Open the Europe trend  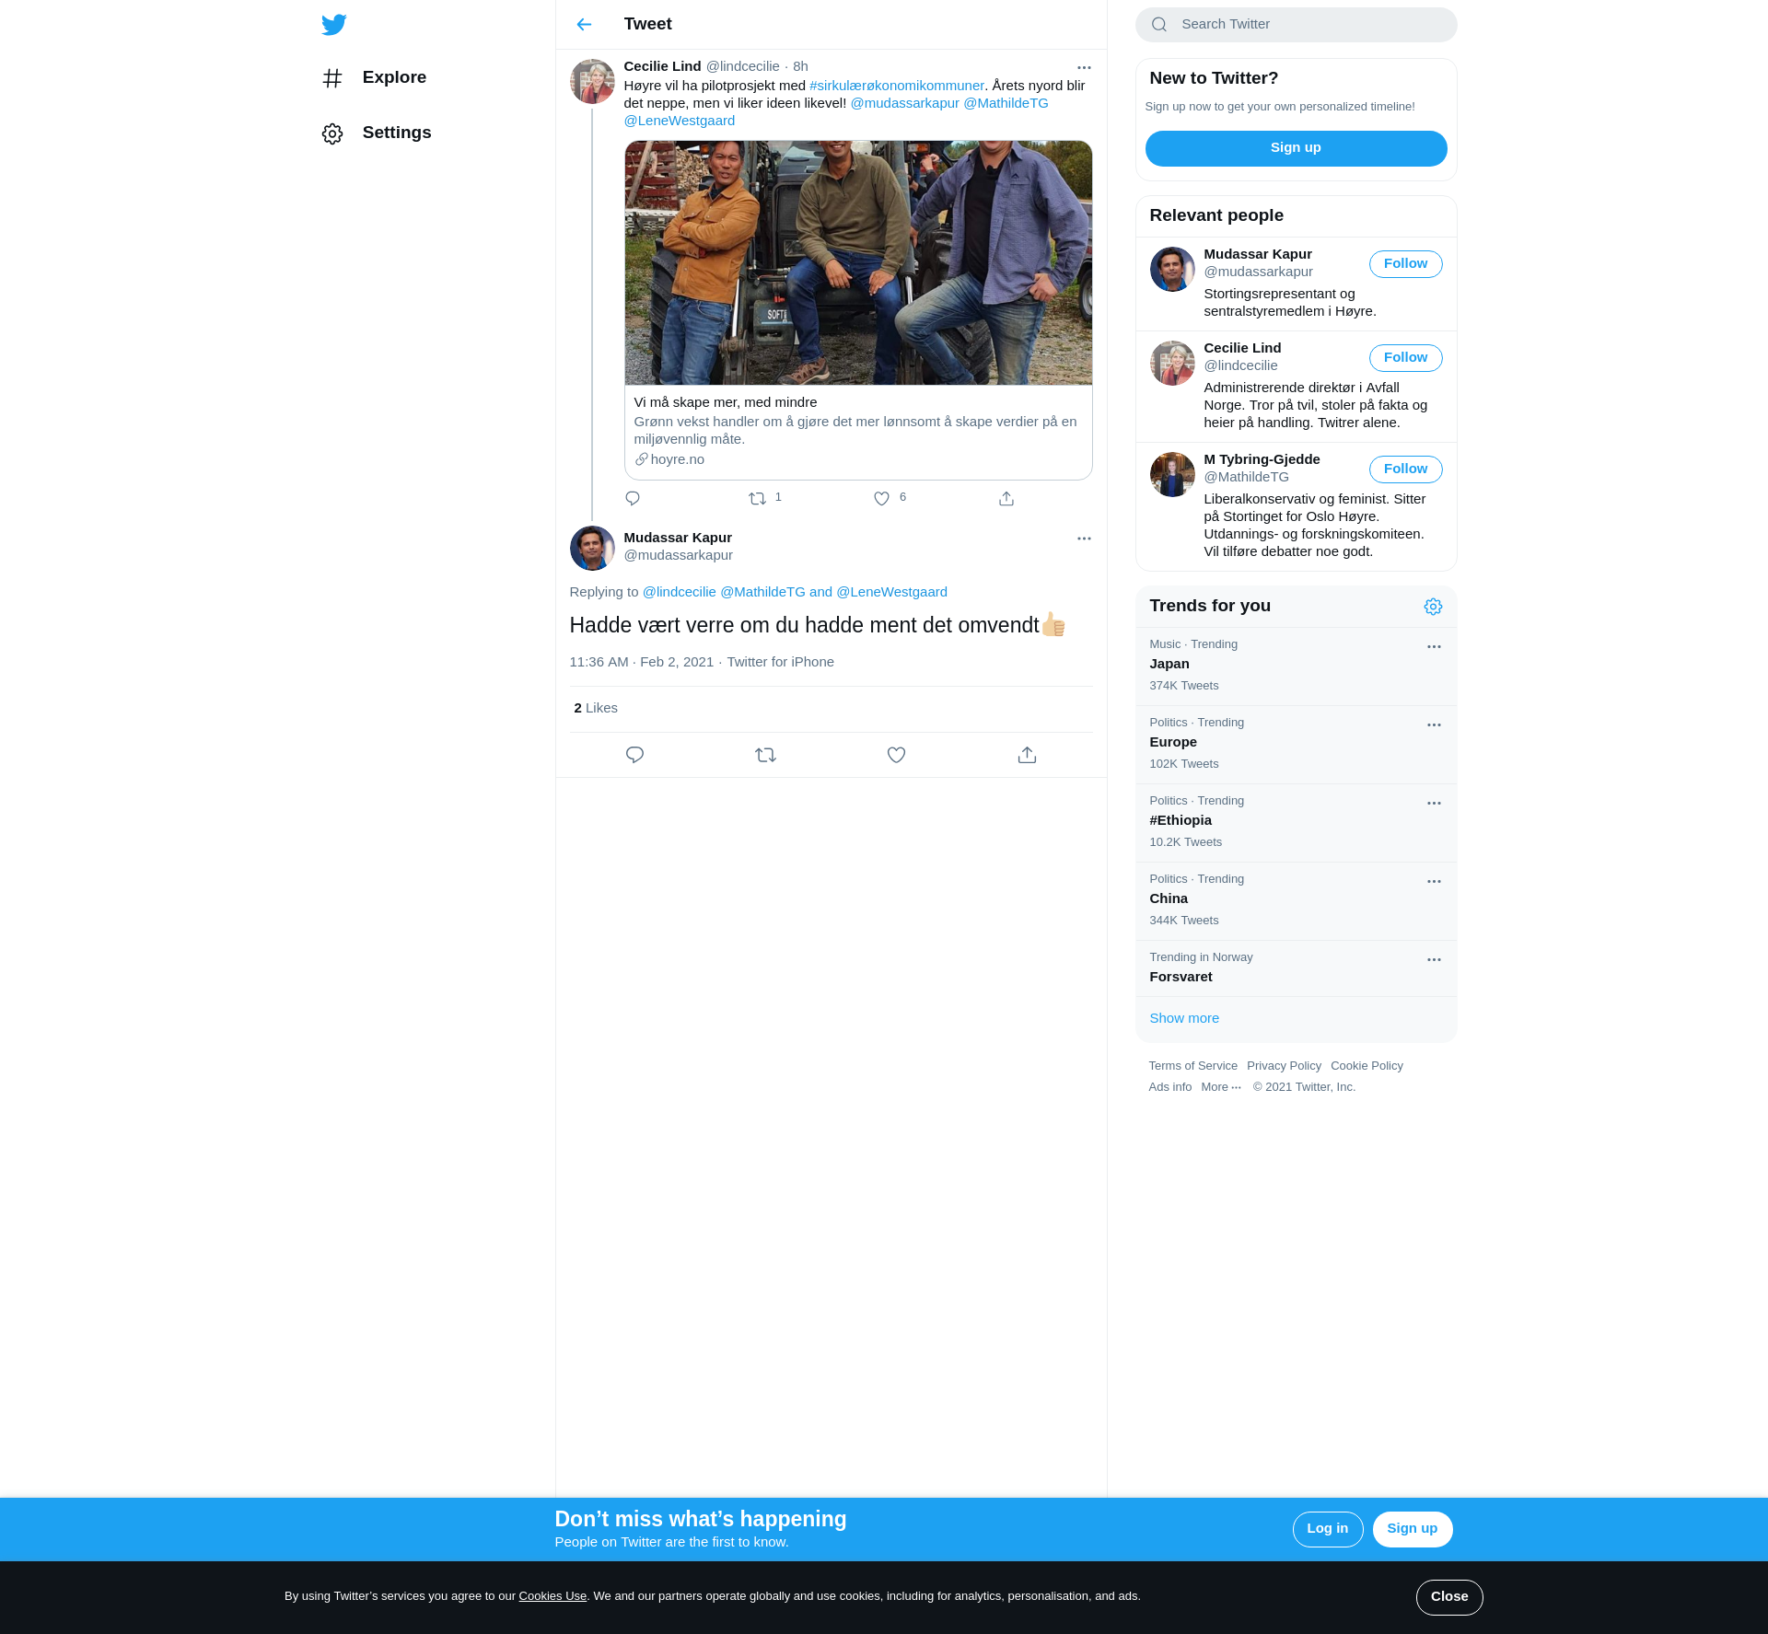tap(1296, 745)
